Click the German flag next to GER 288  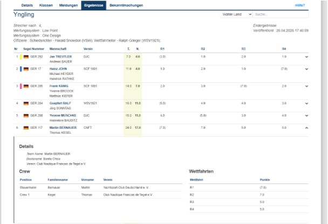pyautogui.click(x=26, y=115)
